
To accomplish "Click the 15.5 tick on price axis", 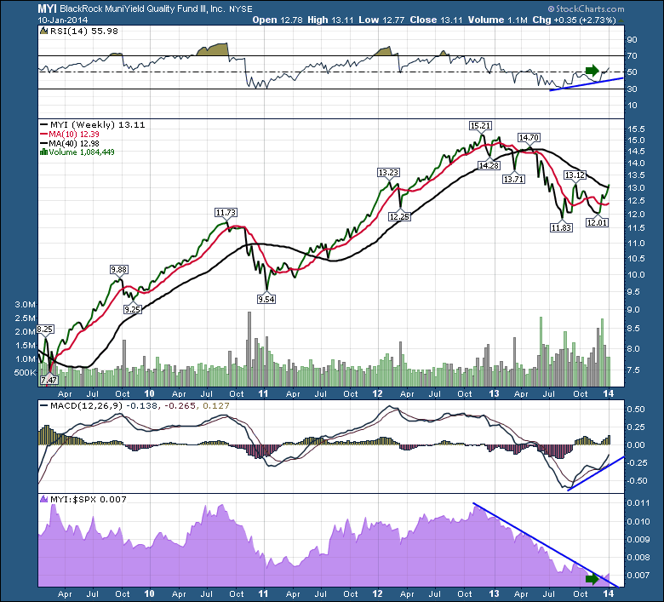I will [x=636, y=129].
